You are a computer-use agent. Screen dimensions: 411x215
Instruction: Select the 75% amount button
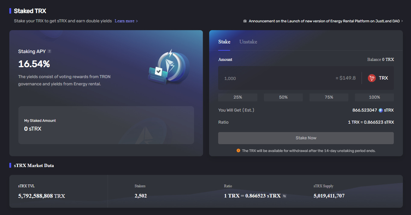click(x=329, y=97)
